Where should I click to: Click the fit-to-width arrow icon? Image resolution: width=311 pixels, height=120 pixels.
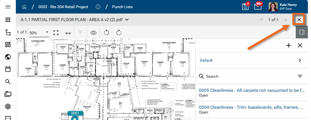pos(68,33)
